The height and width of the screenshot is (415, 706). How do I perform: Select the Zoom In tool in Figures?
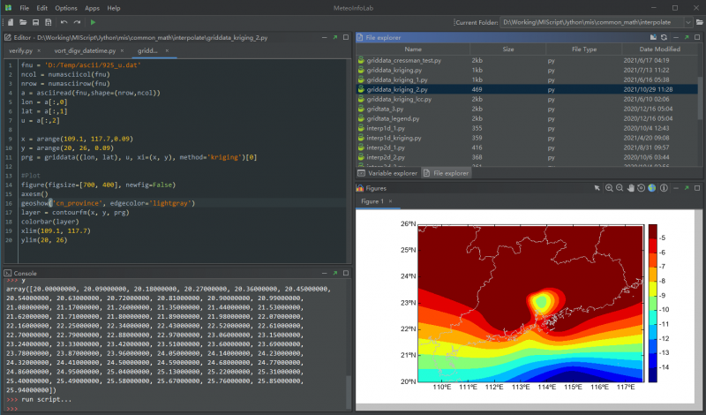click(x=609, y=188)
